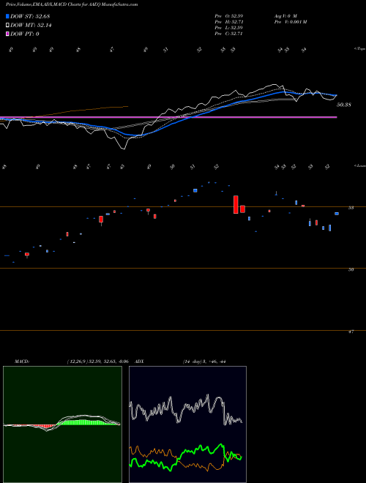Click the '<-Tops' label
Viewport: 366px width, 483px height.
[x=359, y=49]
